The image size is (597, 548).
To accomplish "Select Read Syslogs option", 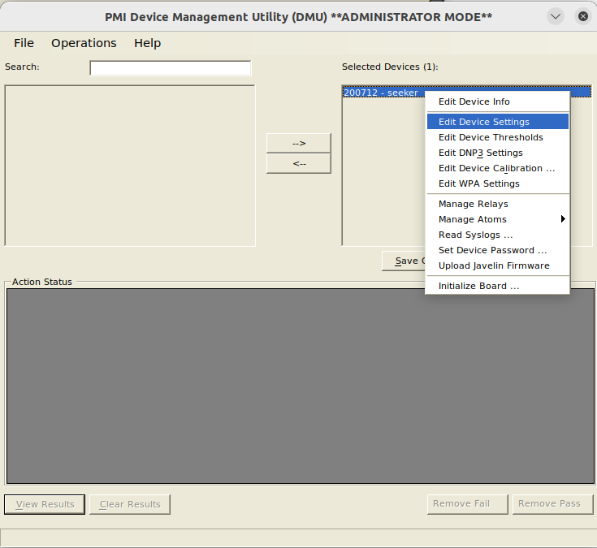I will [x=475, y=235].
